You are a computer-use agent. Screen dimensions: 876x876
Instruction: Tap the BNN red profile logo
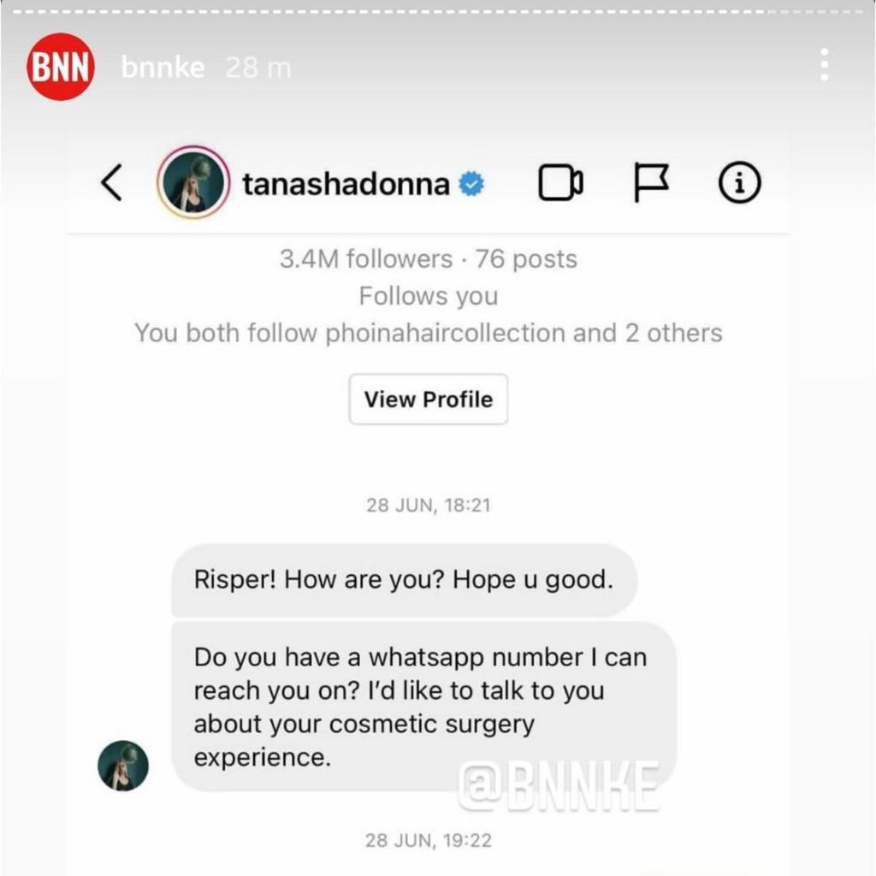[x=61, y=67]
